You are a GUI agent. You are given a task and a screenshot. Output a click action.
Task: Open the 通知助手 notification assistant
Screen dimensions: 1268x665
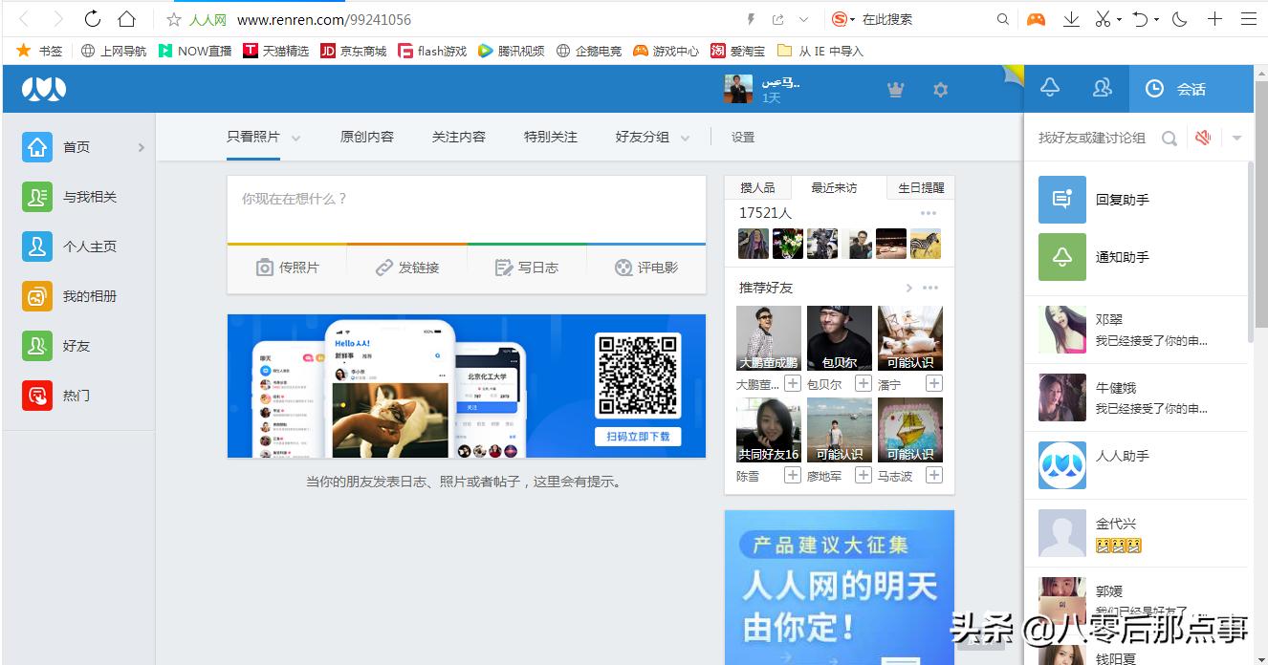coord(1061,257)
